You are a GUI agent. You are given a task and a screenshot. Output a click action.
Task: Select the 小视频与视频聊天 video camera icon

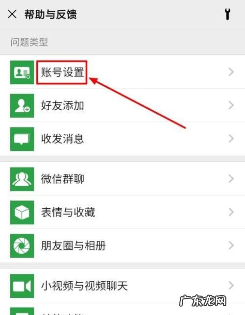click(x=22, y=286)
